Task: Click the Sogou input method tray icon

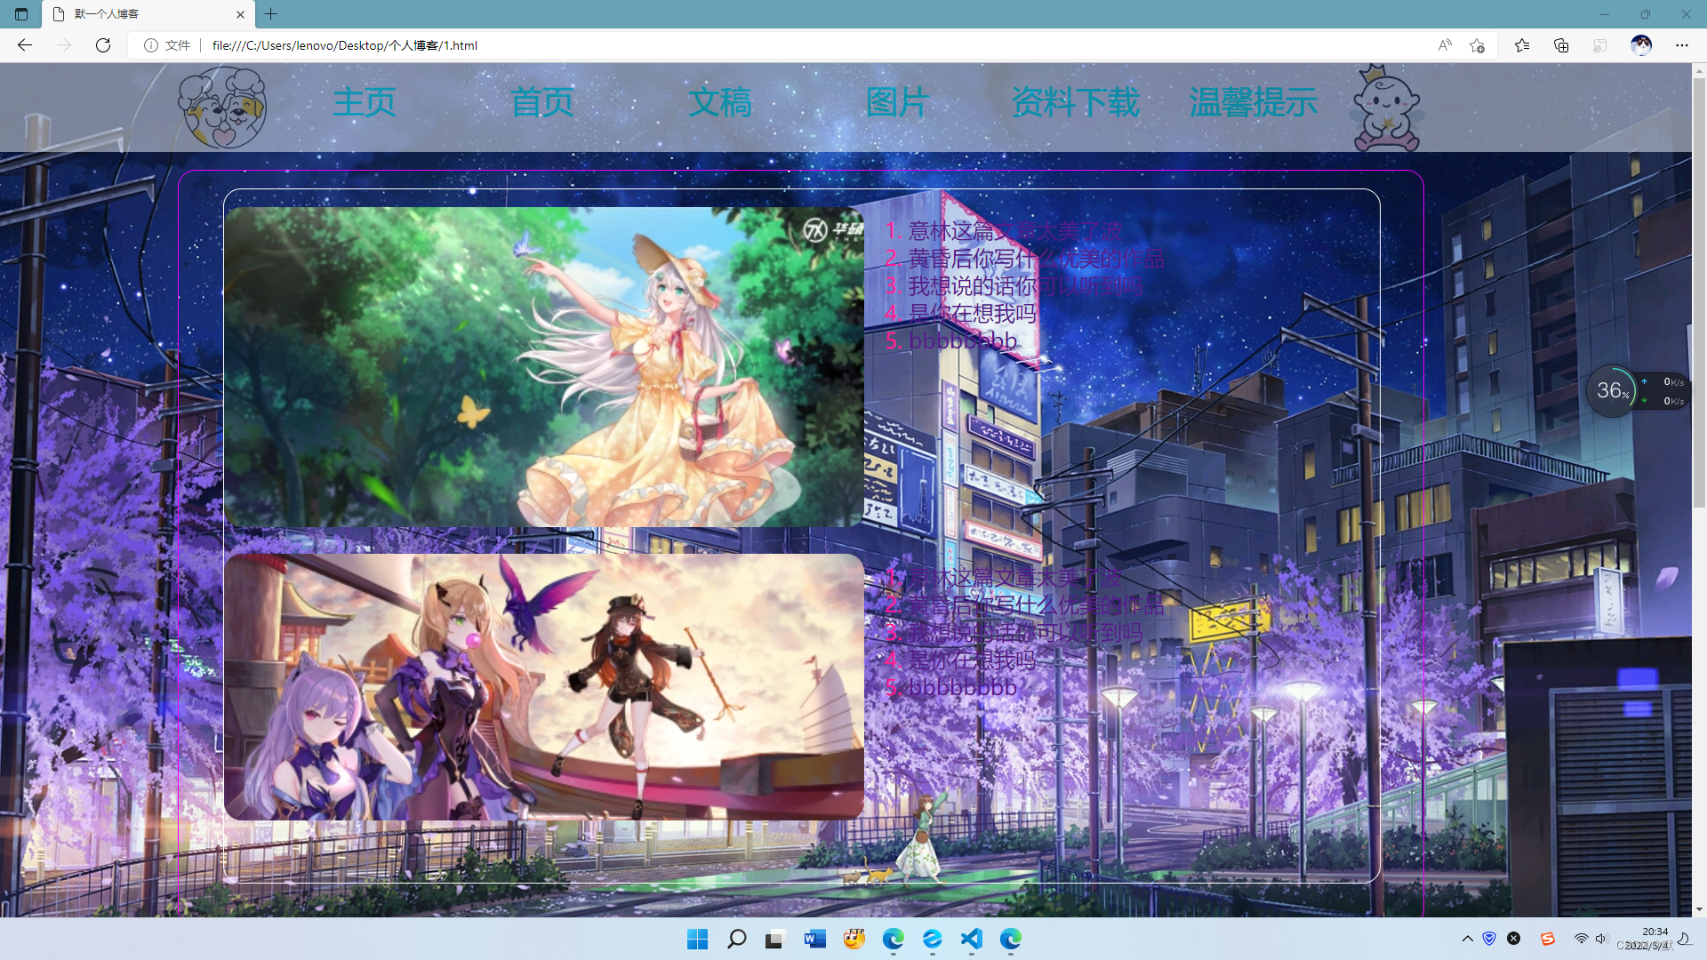Action: tap(1548, 939)
